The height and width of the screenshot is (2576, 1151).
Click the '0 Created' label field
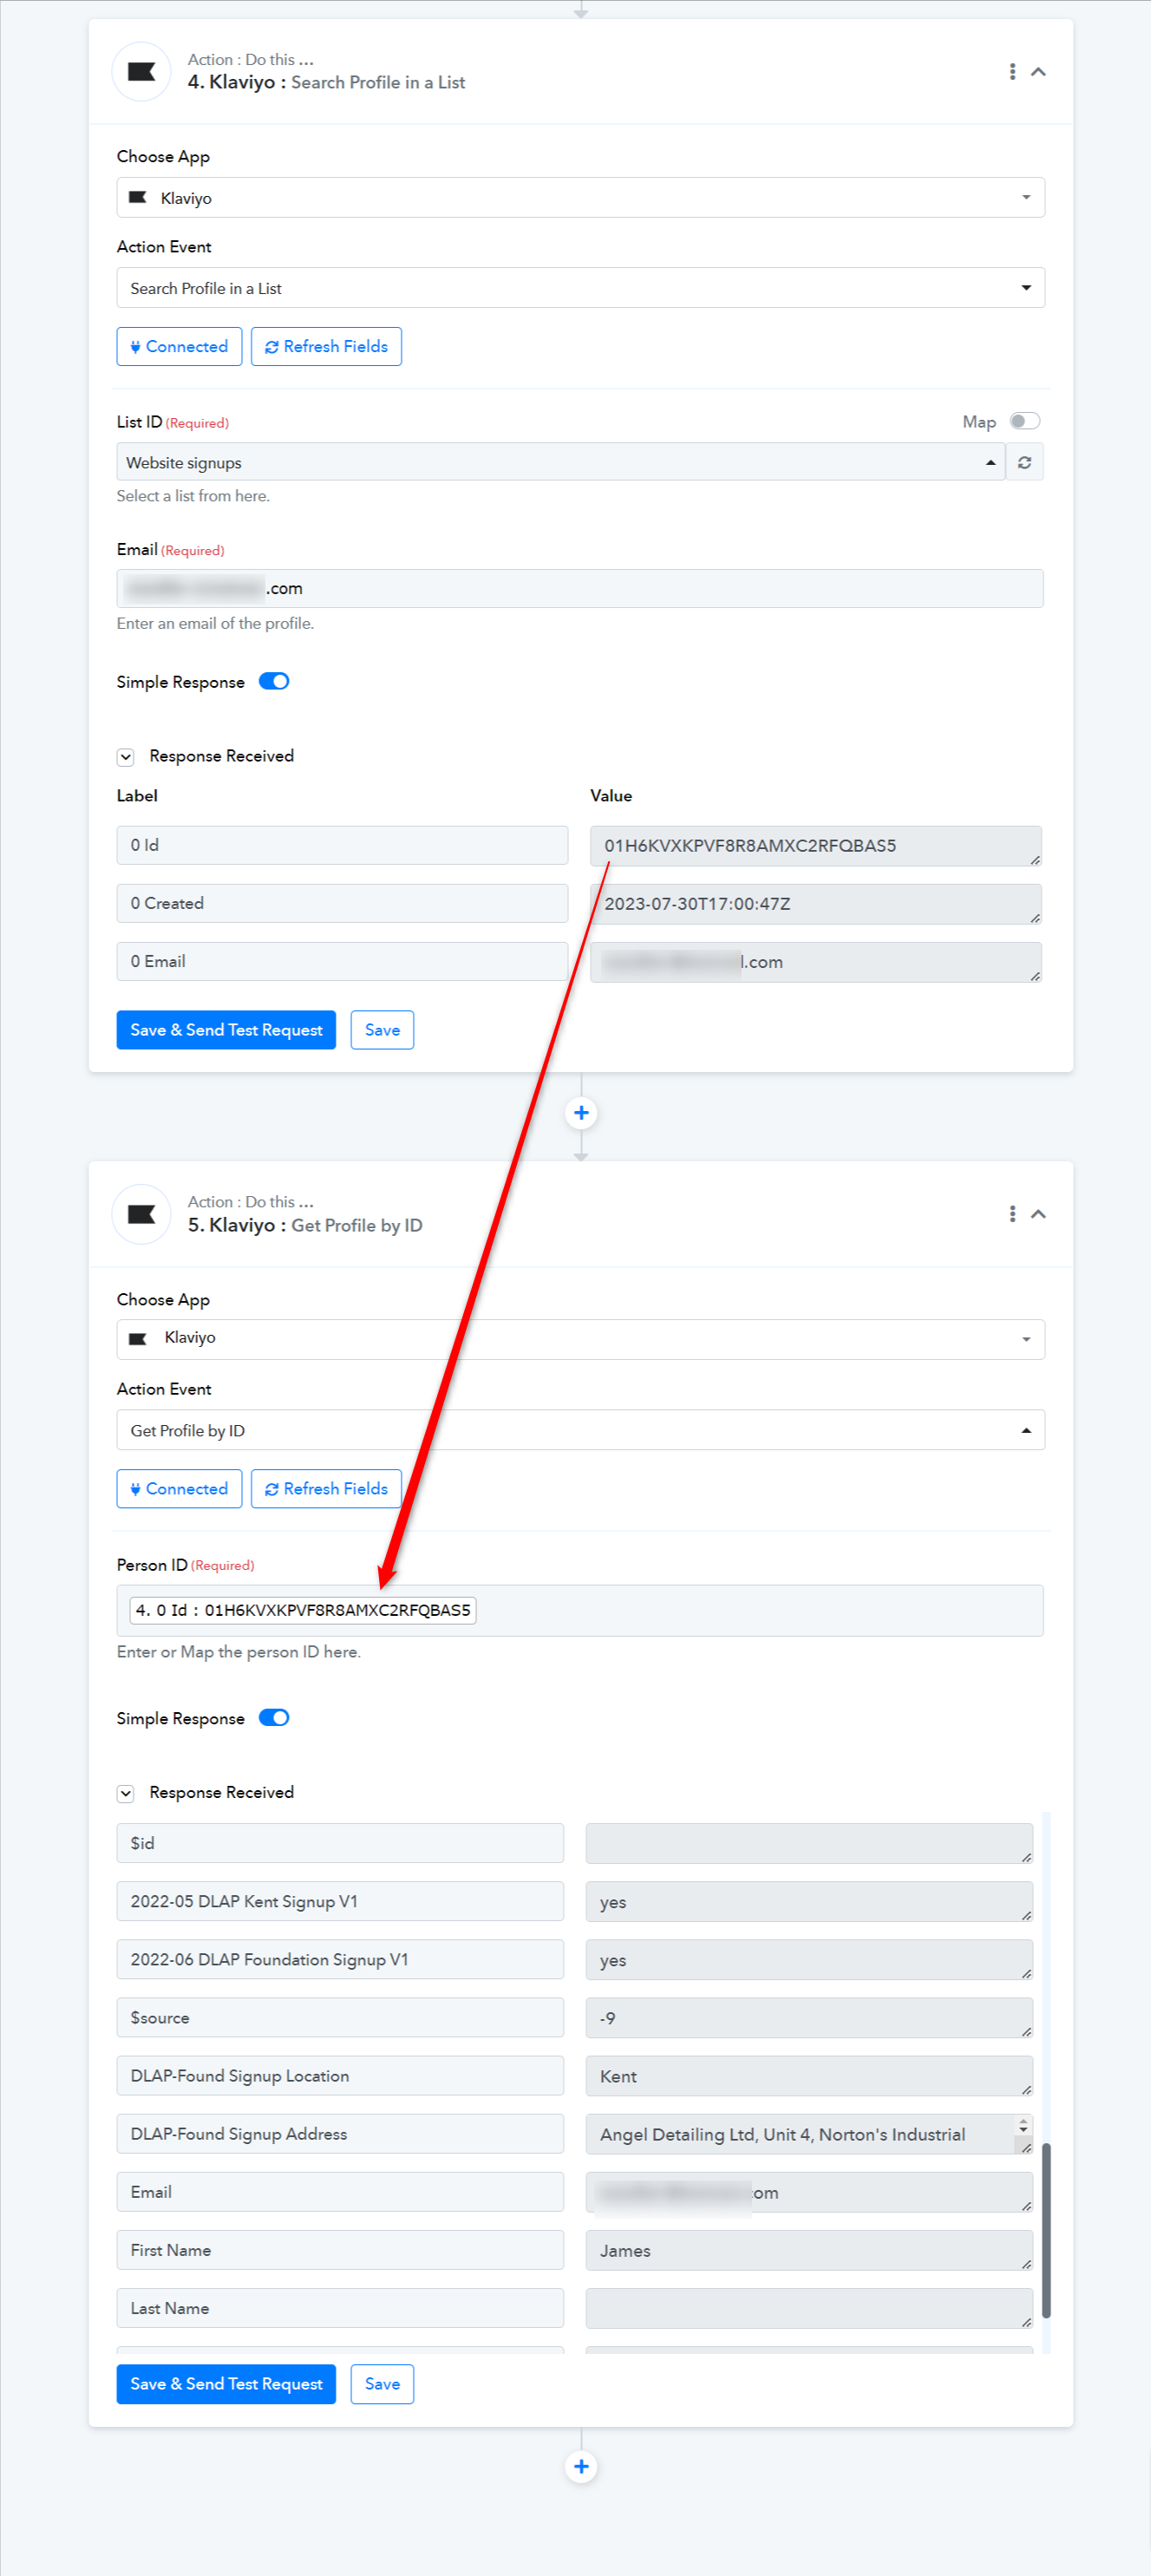pos(342,903)
